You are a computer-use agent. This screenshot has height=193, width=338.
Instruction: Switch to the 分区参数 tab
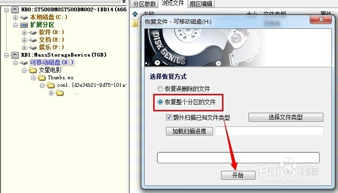point(144,4)
